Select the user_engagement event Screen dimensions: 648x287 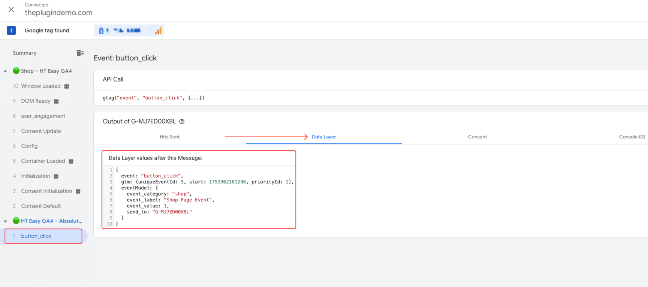[x=43, y=116]
